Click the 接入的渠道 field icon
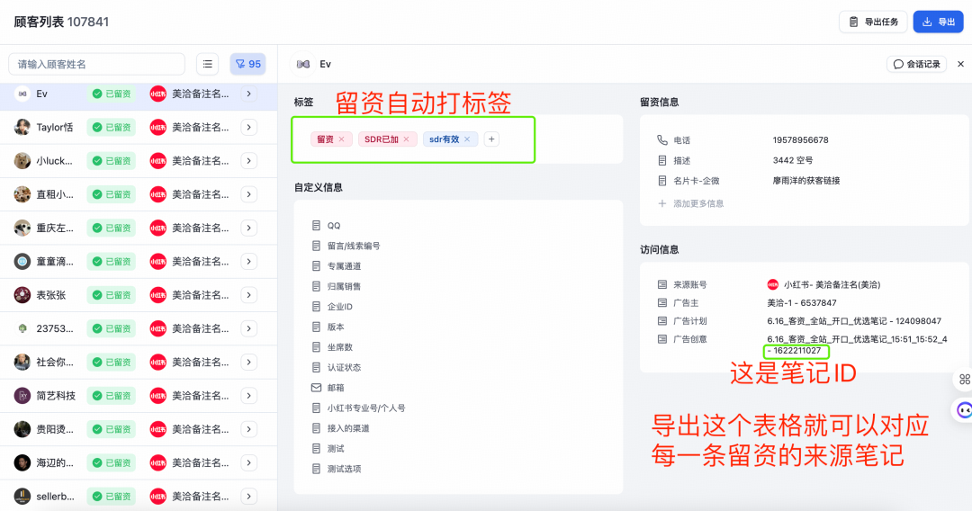Image resolution: width=972 pixels, height=511 pixels. [316, 428]
